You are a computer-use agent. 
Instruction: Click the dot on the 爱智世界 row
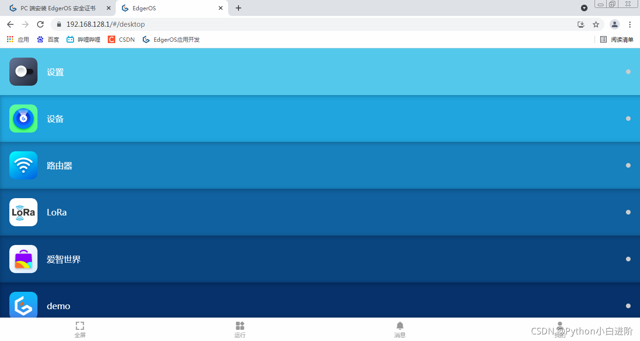(x=628, y=259)
